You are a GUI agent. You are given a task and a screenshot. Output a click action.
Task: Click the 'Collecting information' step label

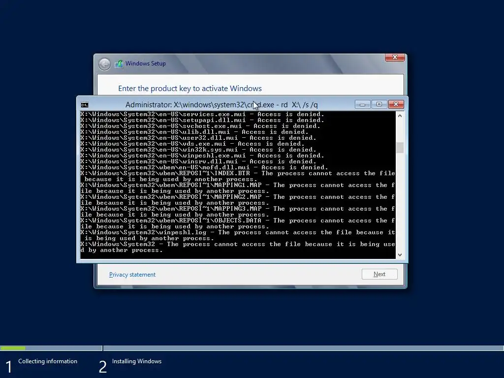tap(48, 361)
